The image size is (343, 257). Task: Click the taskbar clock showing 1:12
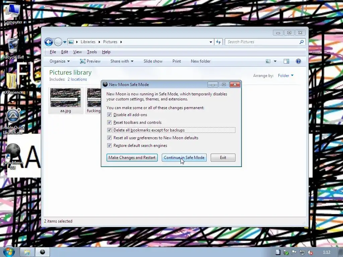click(x=327, y=252)
